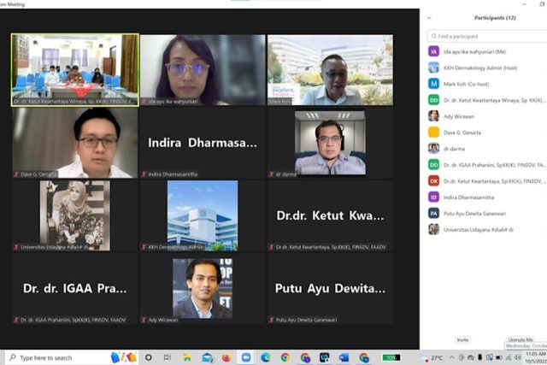Image resolution: width=547 pixels, height=365 pixels.
Task: Select the Mark Koh video tile
Action: pyautogui.click(x=330, y=70)
